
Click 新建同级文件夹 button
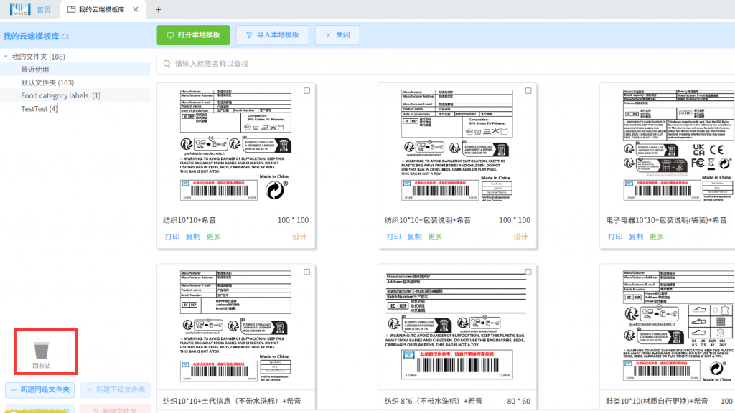click(x=39, y=389)
